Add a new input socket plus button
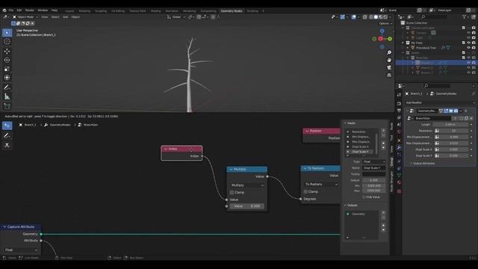The image size is (478, 269). pos(383,131)
